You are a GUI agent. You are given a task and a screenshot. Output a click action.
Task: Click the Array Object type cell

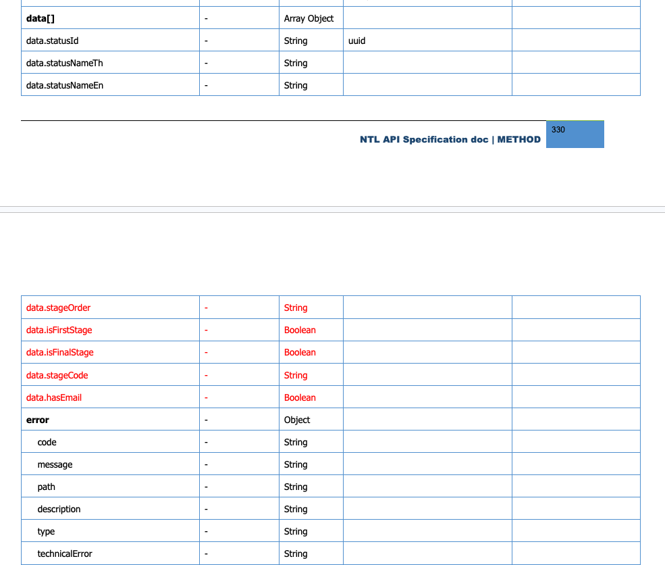(309, 18)
